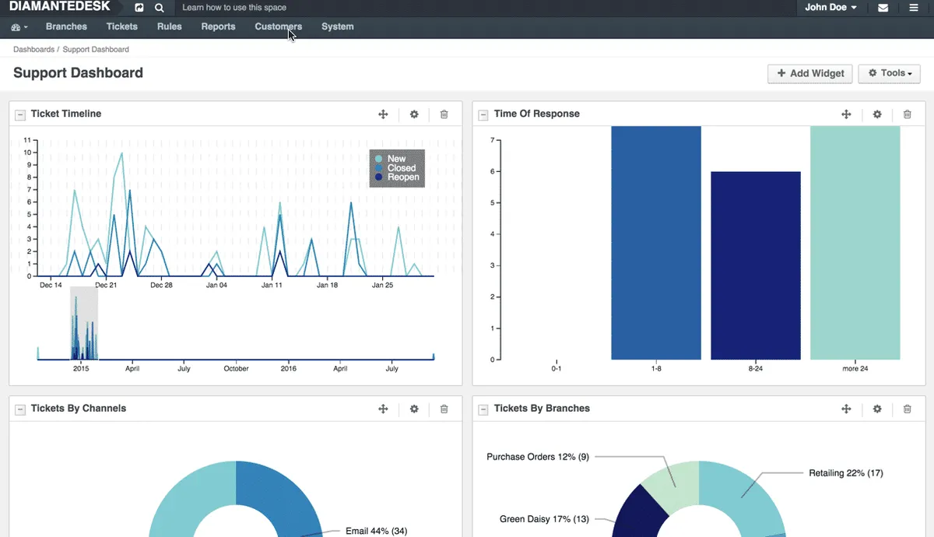
Task: Collapse the Tickets By Branches widget
Action: tap(484, 409)
